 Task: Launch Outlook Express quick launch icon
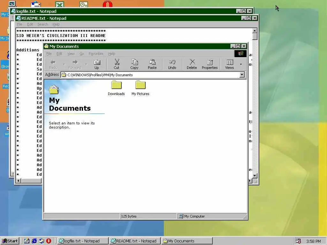coord(42,241)
